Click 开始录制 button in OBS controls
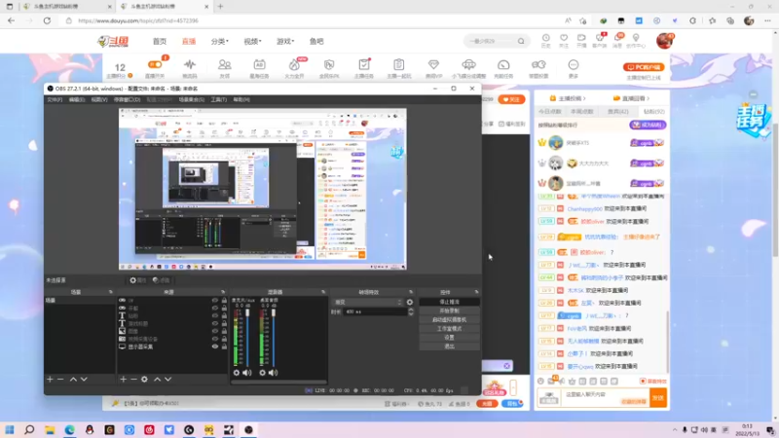779x438 pixels. [449, 310]
